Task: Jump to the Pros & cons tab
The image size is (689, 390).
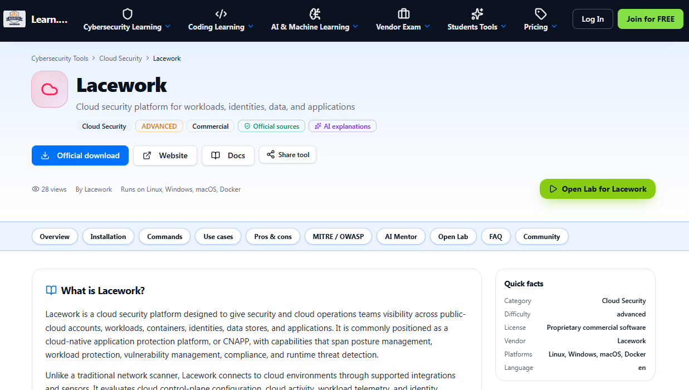Action: 273,237
